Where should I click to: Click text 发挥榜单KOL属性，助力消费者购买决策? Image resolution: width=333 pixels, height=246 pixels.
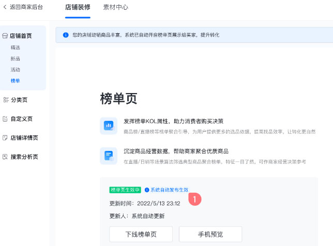tap(174, 121)
